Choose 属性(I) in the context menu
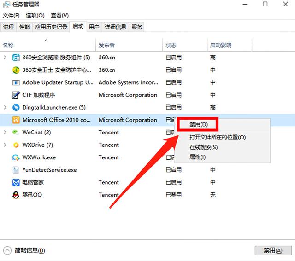This screenshot has width=295, height=261. [198, 157]
